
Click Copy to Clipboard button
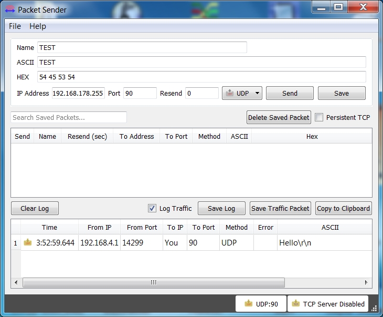344,208
